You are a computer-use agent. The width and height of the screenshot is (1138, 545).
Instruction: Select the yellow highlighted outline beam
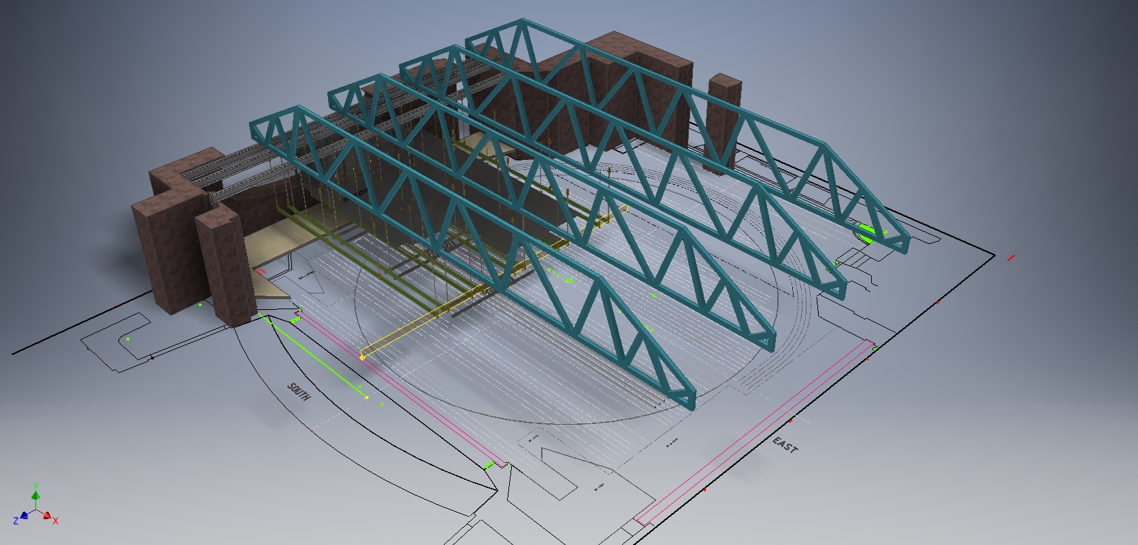pyautogui.click(x=492, y=283)
